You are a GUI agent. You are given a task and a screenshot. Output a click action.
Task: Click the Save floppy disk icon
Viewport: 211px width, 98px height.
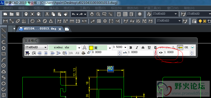click(18, 14)
